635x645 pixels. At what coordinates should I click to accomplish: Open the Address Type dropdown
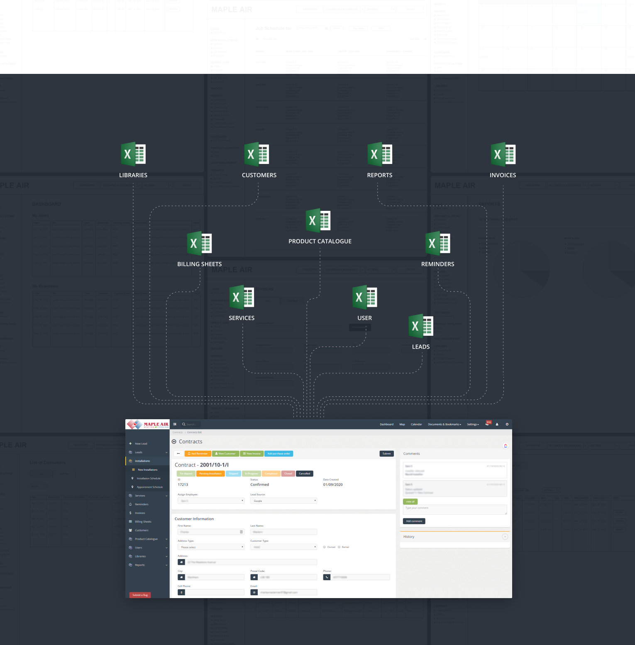click(x=211, y=547)
